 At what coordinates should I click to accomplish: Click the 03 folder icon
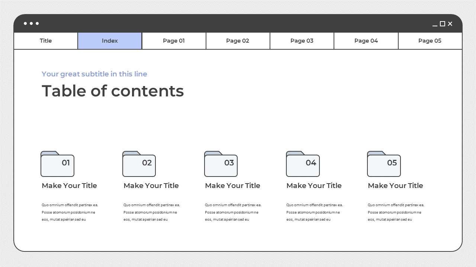coord(221,164)
